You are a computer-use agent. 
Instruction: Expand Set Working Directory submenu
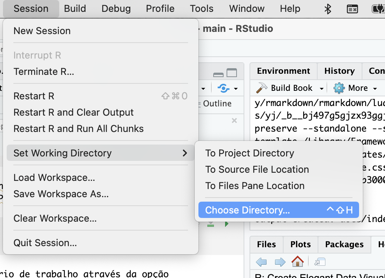pyautogui.click(x=100, y=153)
